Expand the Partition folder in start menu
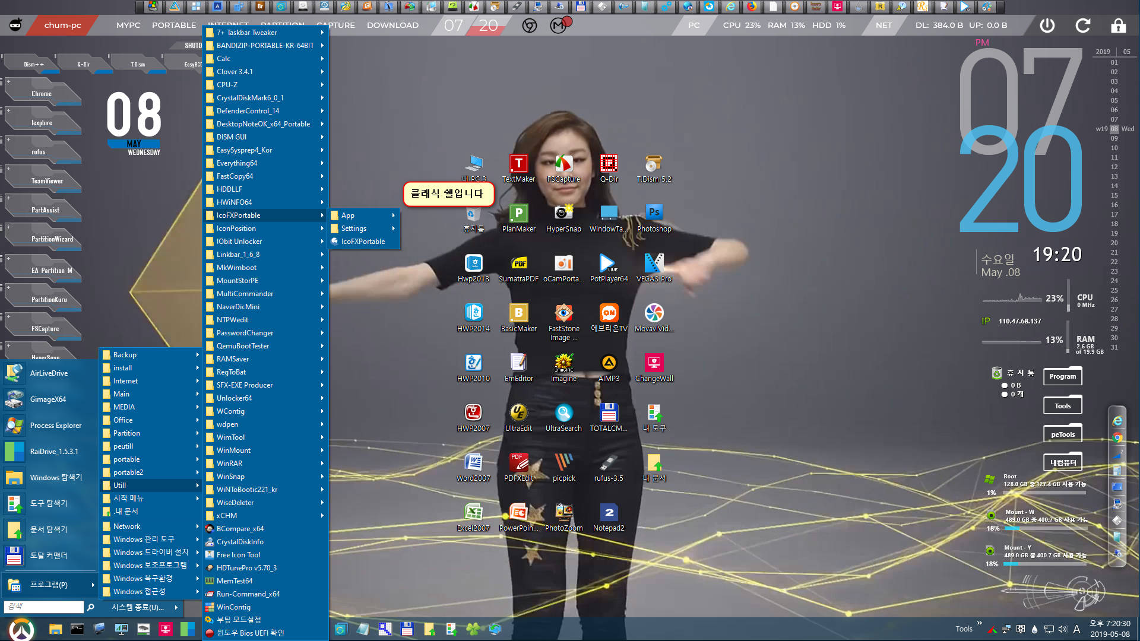Viewport: 1140px width, 641px height. (x=150, y=433)
